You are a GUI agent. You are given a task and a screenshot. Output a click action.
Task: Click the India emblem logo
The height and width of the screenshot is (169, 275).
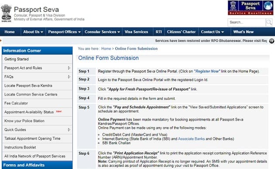[x=6, y=14]
